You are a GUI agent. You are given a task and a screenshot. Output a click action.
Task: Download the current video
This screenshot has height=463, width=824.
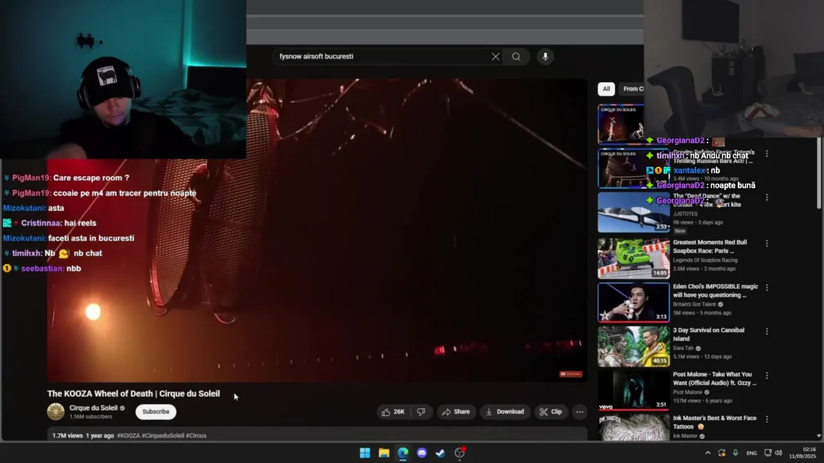(505, 412)
